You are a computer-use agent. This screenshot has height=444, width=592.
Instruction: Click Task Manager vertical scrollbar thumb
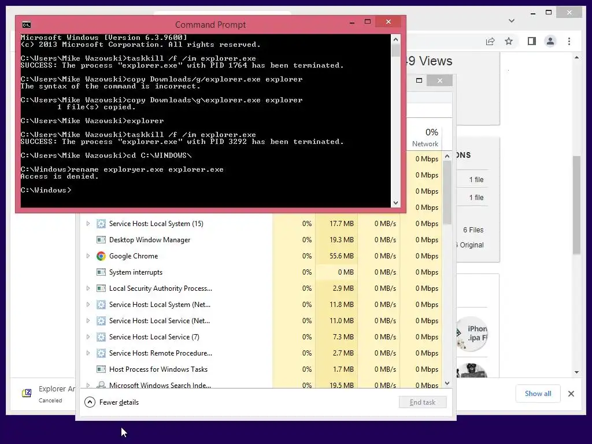coord(447,192)
